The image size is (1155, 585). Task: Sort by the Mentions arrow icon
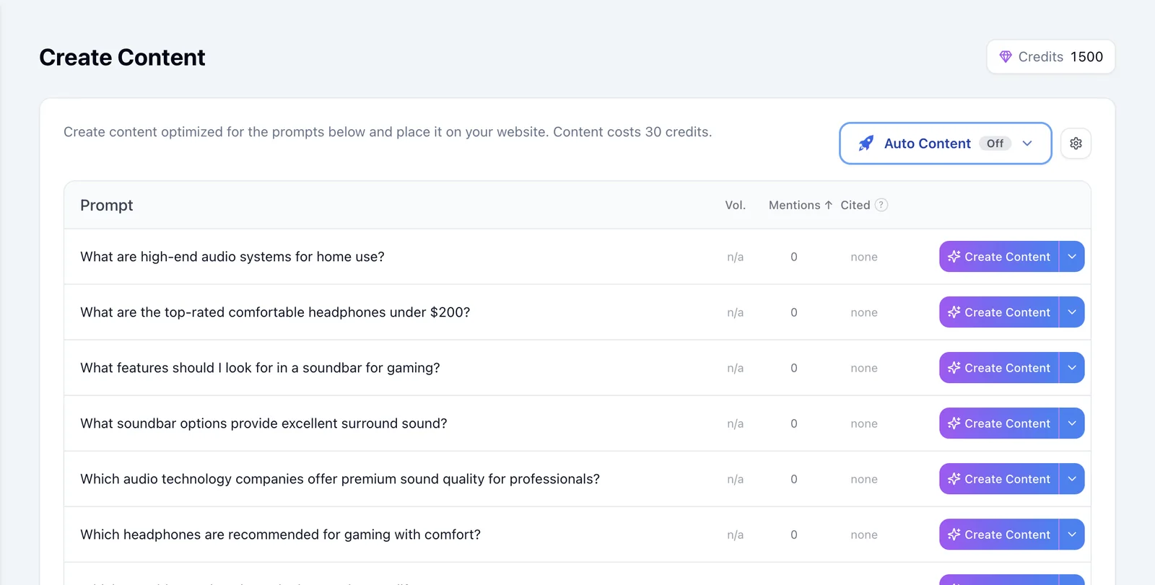[829, 205]
